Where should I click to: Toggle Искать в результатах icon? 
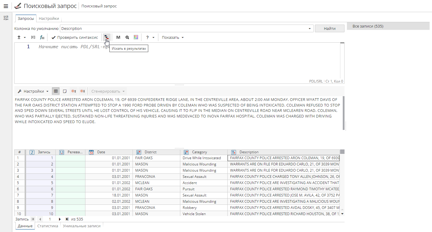click(106, 37)
